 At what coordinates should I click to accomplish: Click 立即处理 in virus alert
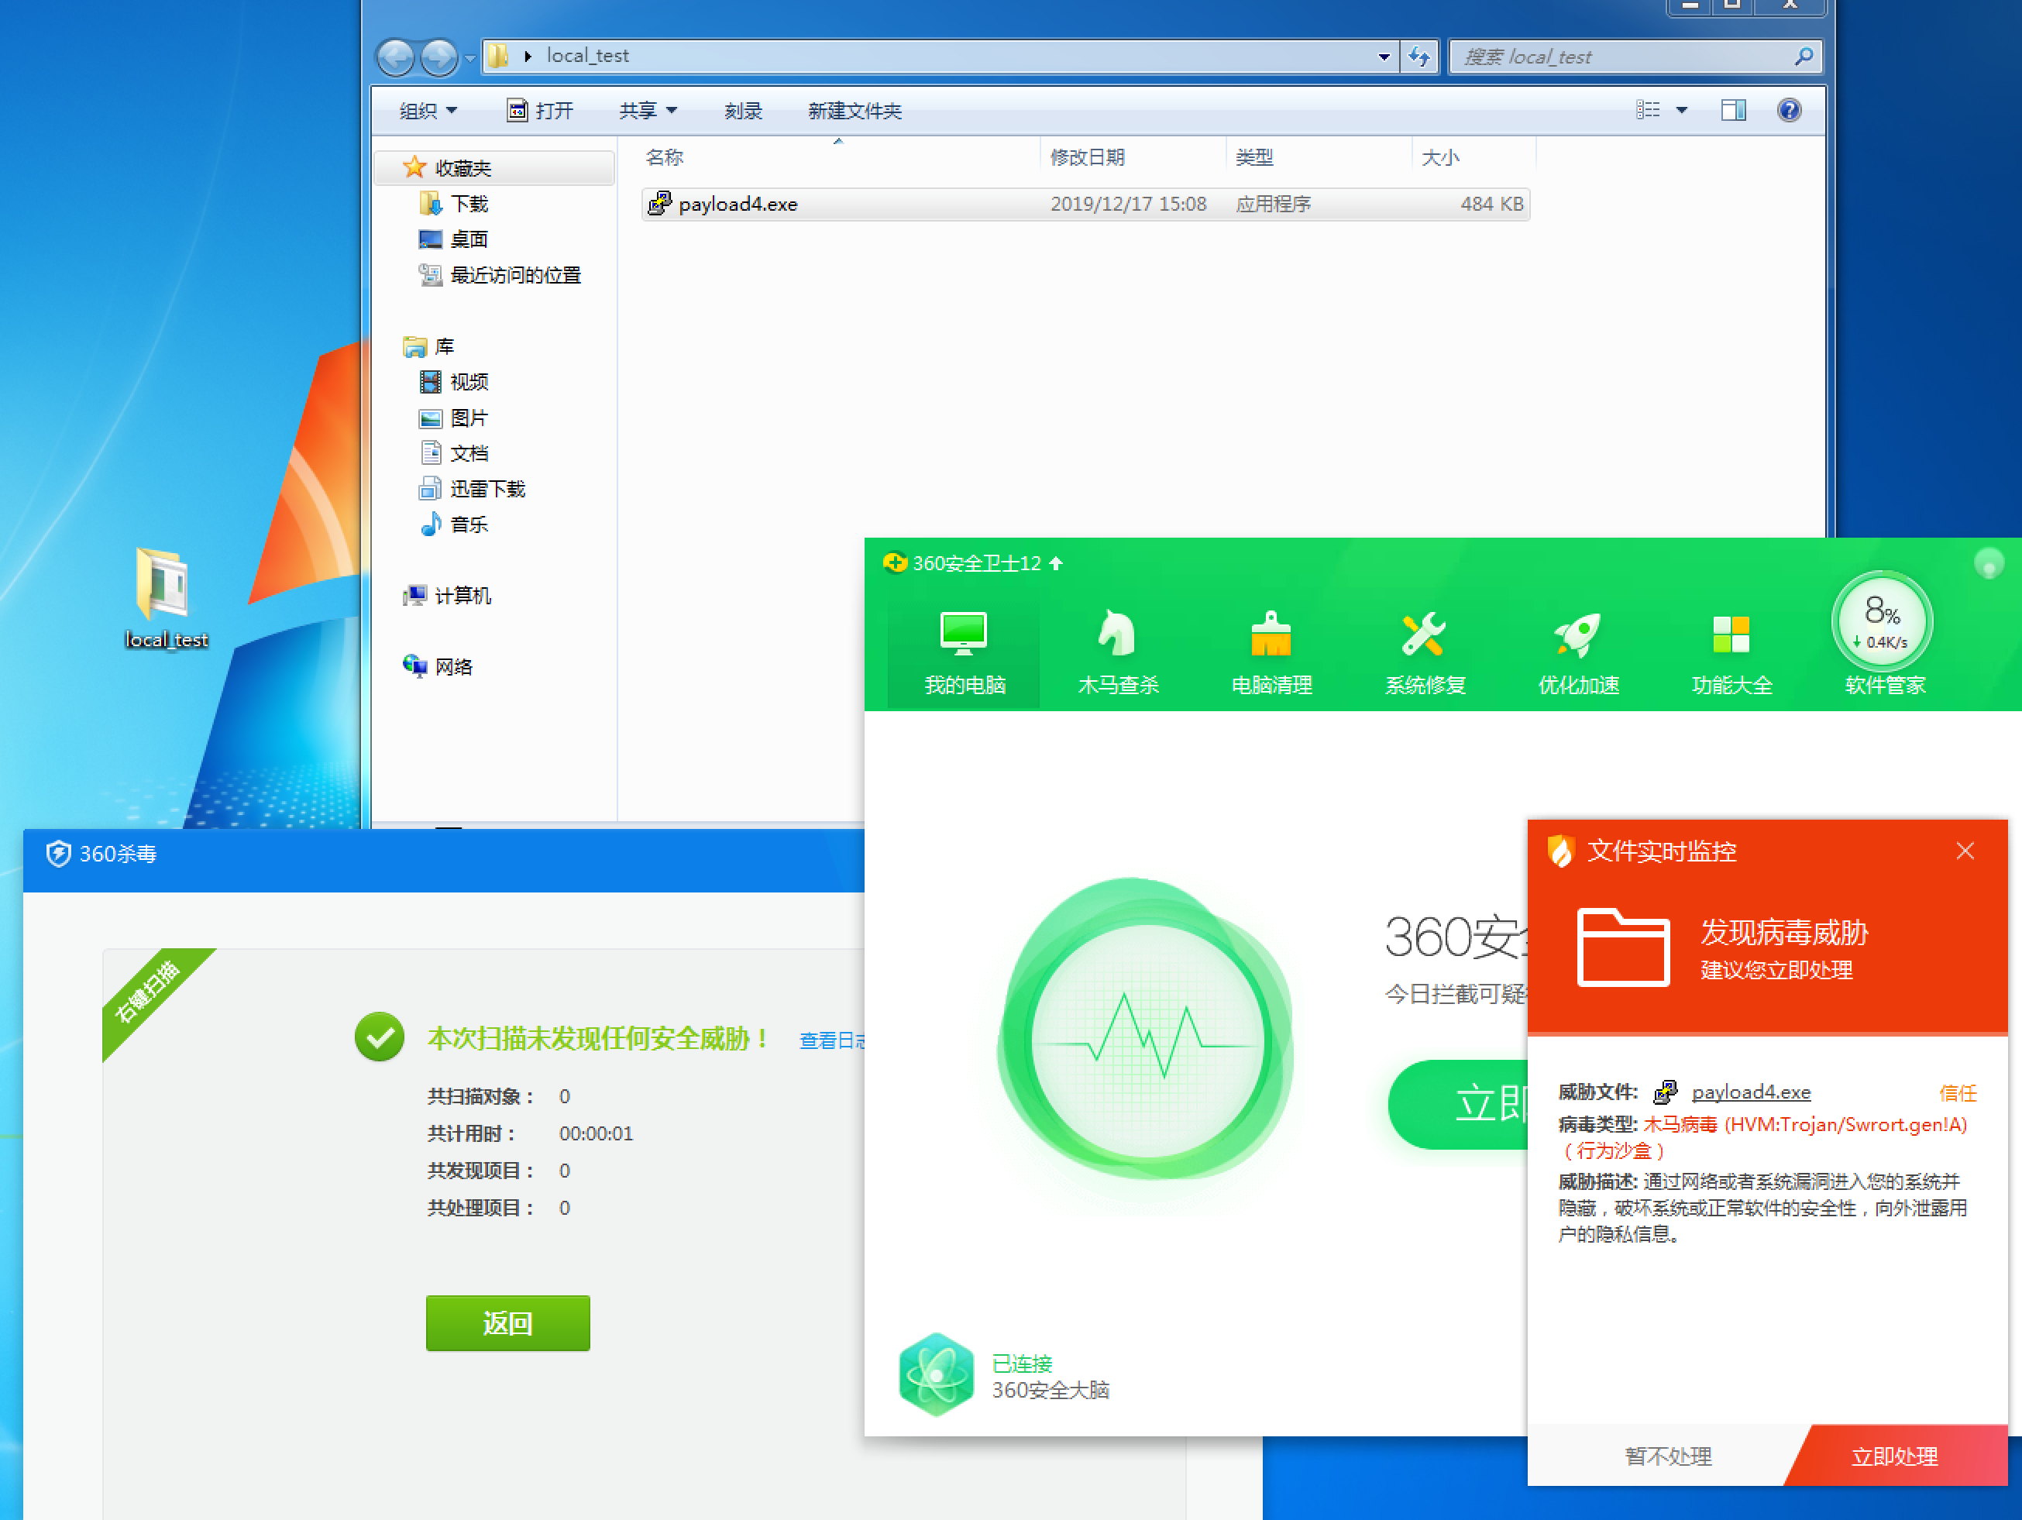click(1894, 1455)
